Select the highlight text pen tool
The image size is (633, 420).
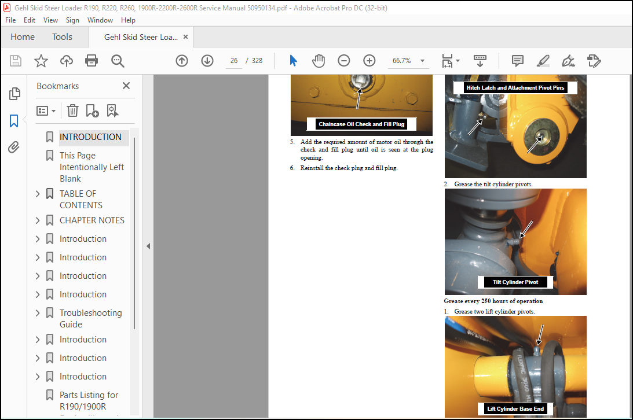tap(543, 61)
